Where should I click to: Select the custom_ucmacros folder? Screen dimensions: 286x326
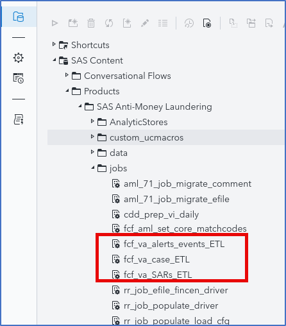pos(146,137)
